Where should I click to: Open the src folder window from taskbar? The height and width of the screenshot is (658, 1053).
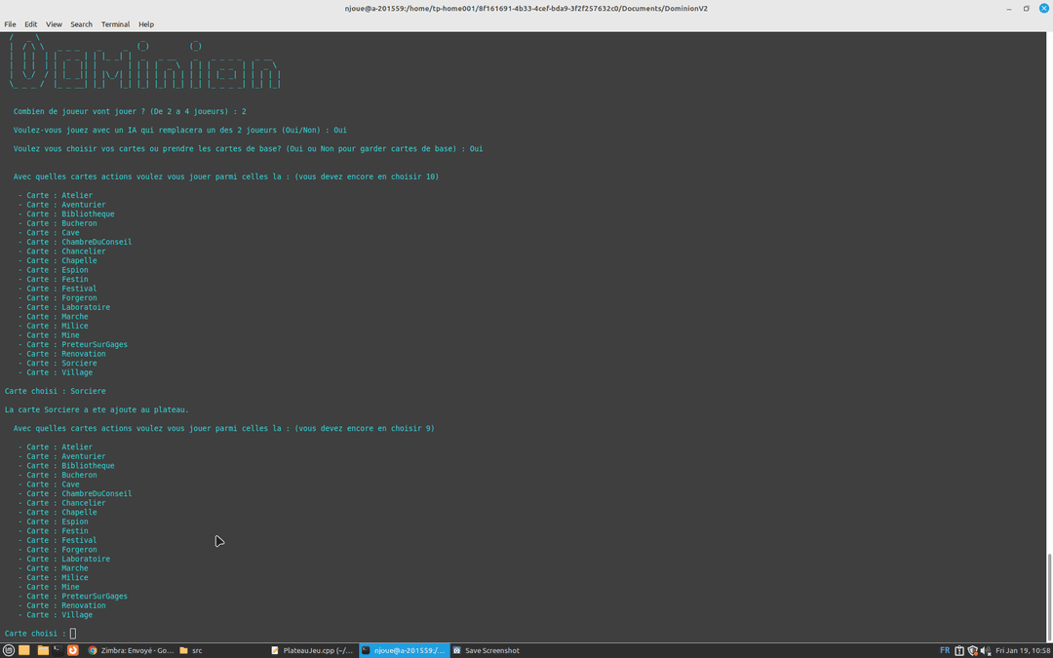click(195, 650)
